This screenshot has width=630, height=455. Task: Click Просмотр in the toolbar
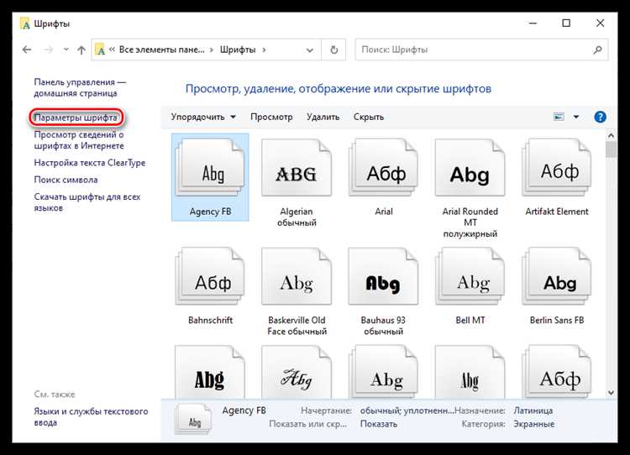(x=271, y=117)
